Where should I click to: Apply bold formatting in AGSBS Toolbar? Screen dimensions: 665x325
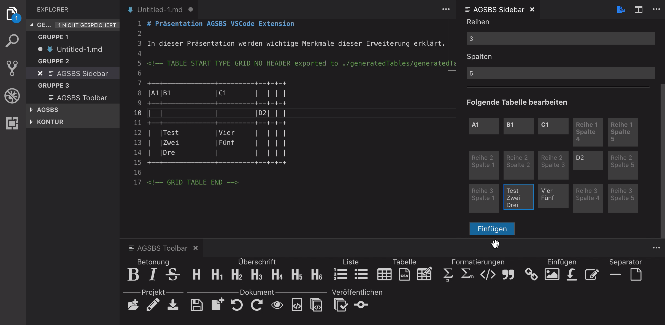(133, 274)
